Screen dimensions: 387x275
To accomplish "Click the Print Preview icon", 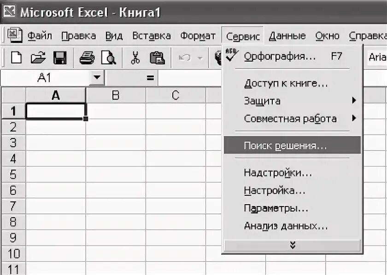I will [109, 58].
